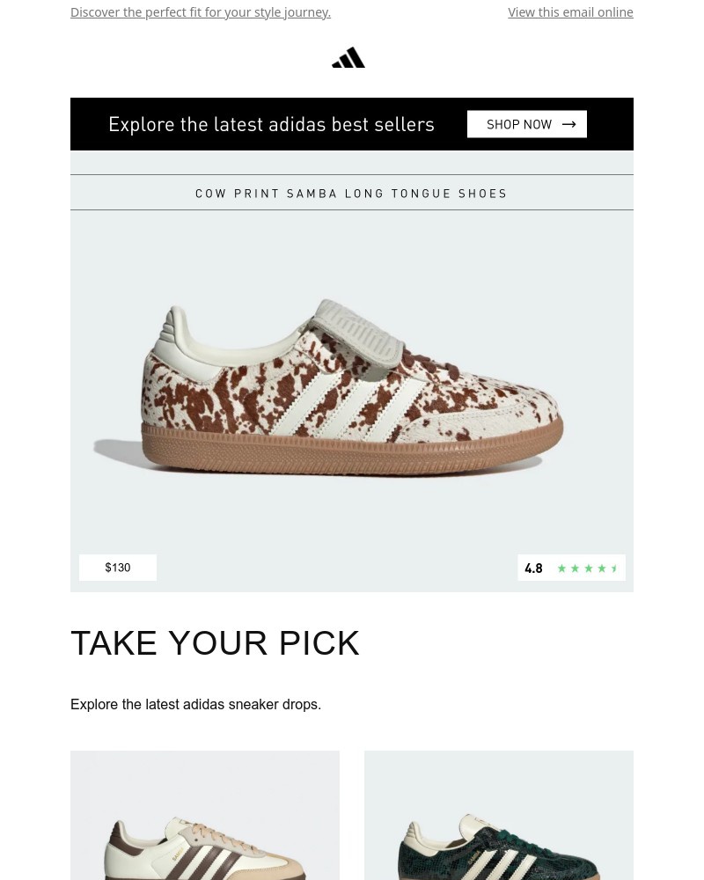The width and height of the screenshot is (704, 880).
Task: Click 'Discover the perfect fit' underlined link
Action: point(200,11)
